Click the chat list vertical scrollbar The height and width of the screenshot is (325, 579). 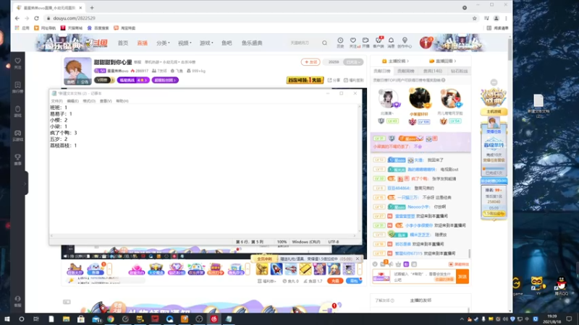click(469, 253)
